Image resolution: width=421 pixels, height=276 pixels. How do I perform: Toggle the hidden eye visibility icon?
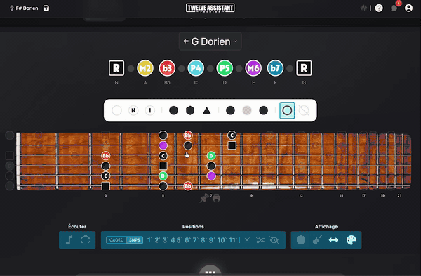coord(274,240)
